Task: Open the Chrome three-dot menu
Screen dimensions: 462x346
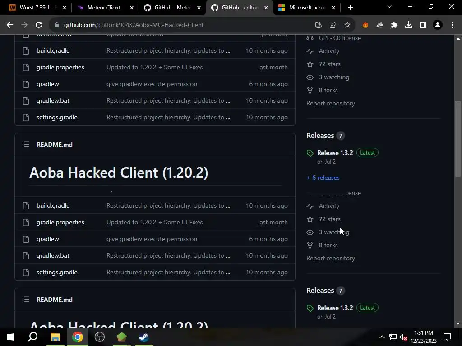Action: coord(452,25)
